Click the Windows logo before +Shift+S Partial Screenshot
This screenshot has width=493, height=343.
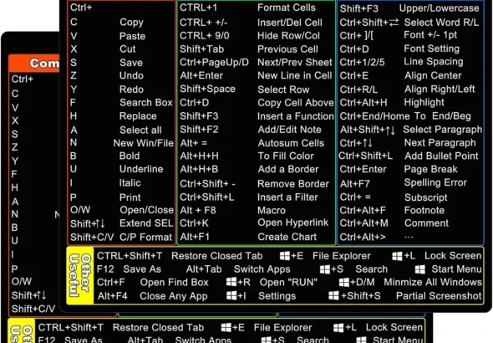click(333, 295)
